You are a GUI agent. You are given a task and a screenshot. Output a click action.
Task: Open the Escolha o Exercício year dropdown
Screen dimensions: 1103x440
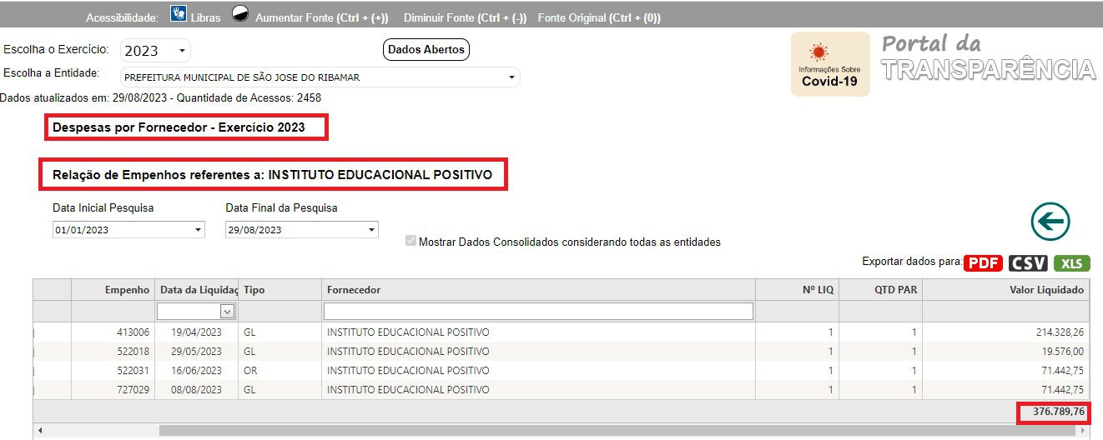pyautogui.click(x=155, y=51)
